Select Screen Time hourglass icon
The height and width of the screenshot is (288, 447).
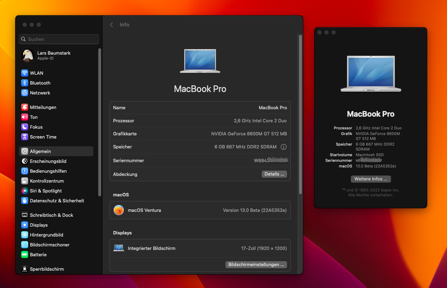25,137
